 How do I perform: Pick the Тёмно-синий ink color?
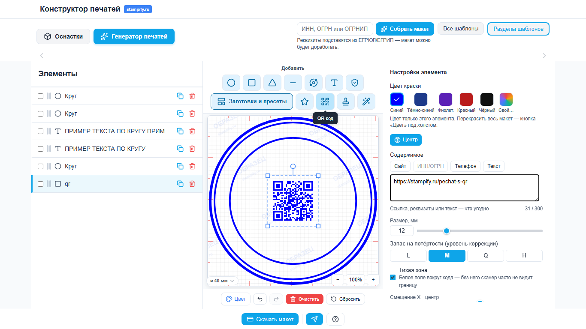[x=421, y=99]
